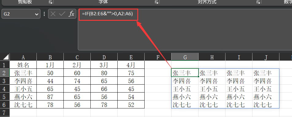Click 王小五 in column J

[x=266, y=89]
